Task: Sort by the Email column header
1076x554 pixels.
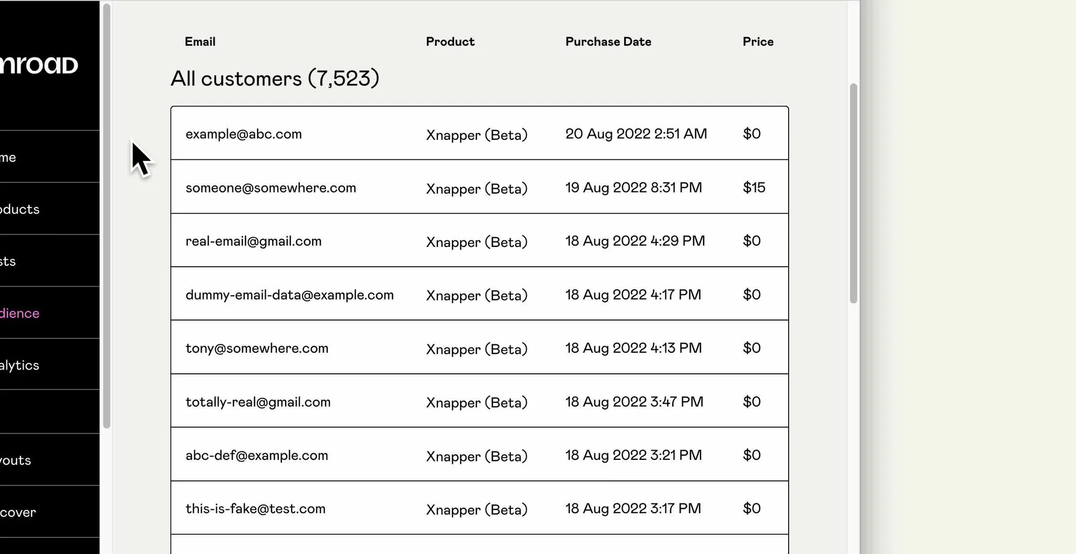Action: click(200, 41)
